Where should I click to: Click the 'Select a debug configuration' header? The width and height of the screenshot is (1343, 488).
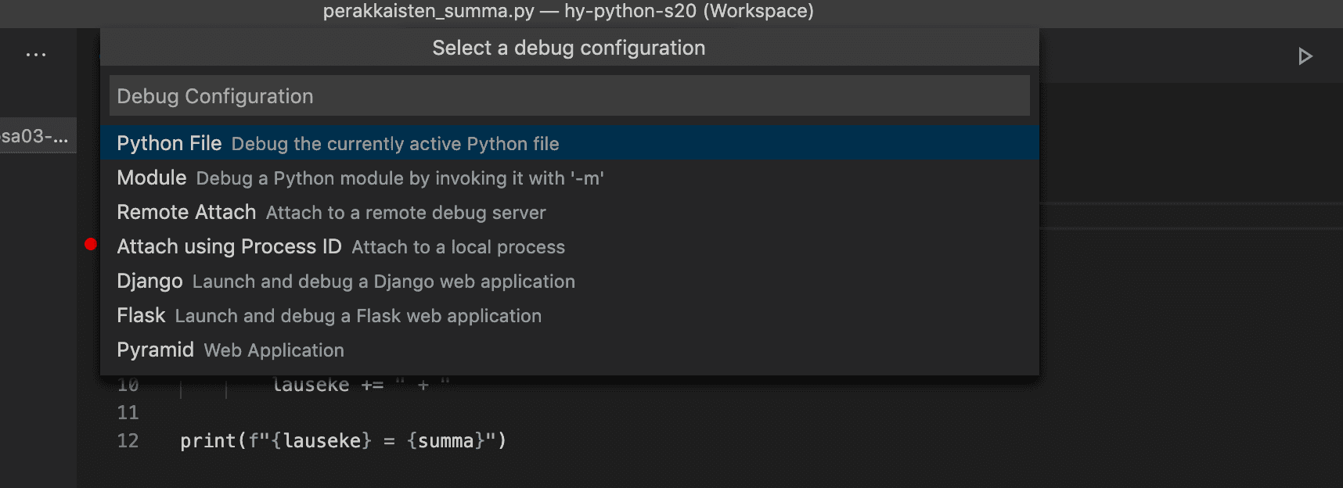click(568, 48)
